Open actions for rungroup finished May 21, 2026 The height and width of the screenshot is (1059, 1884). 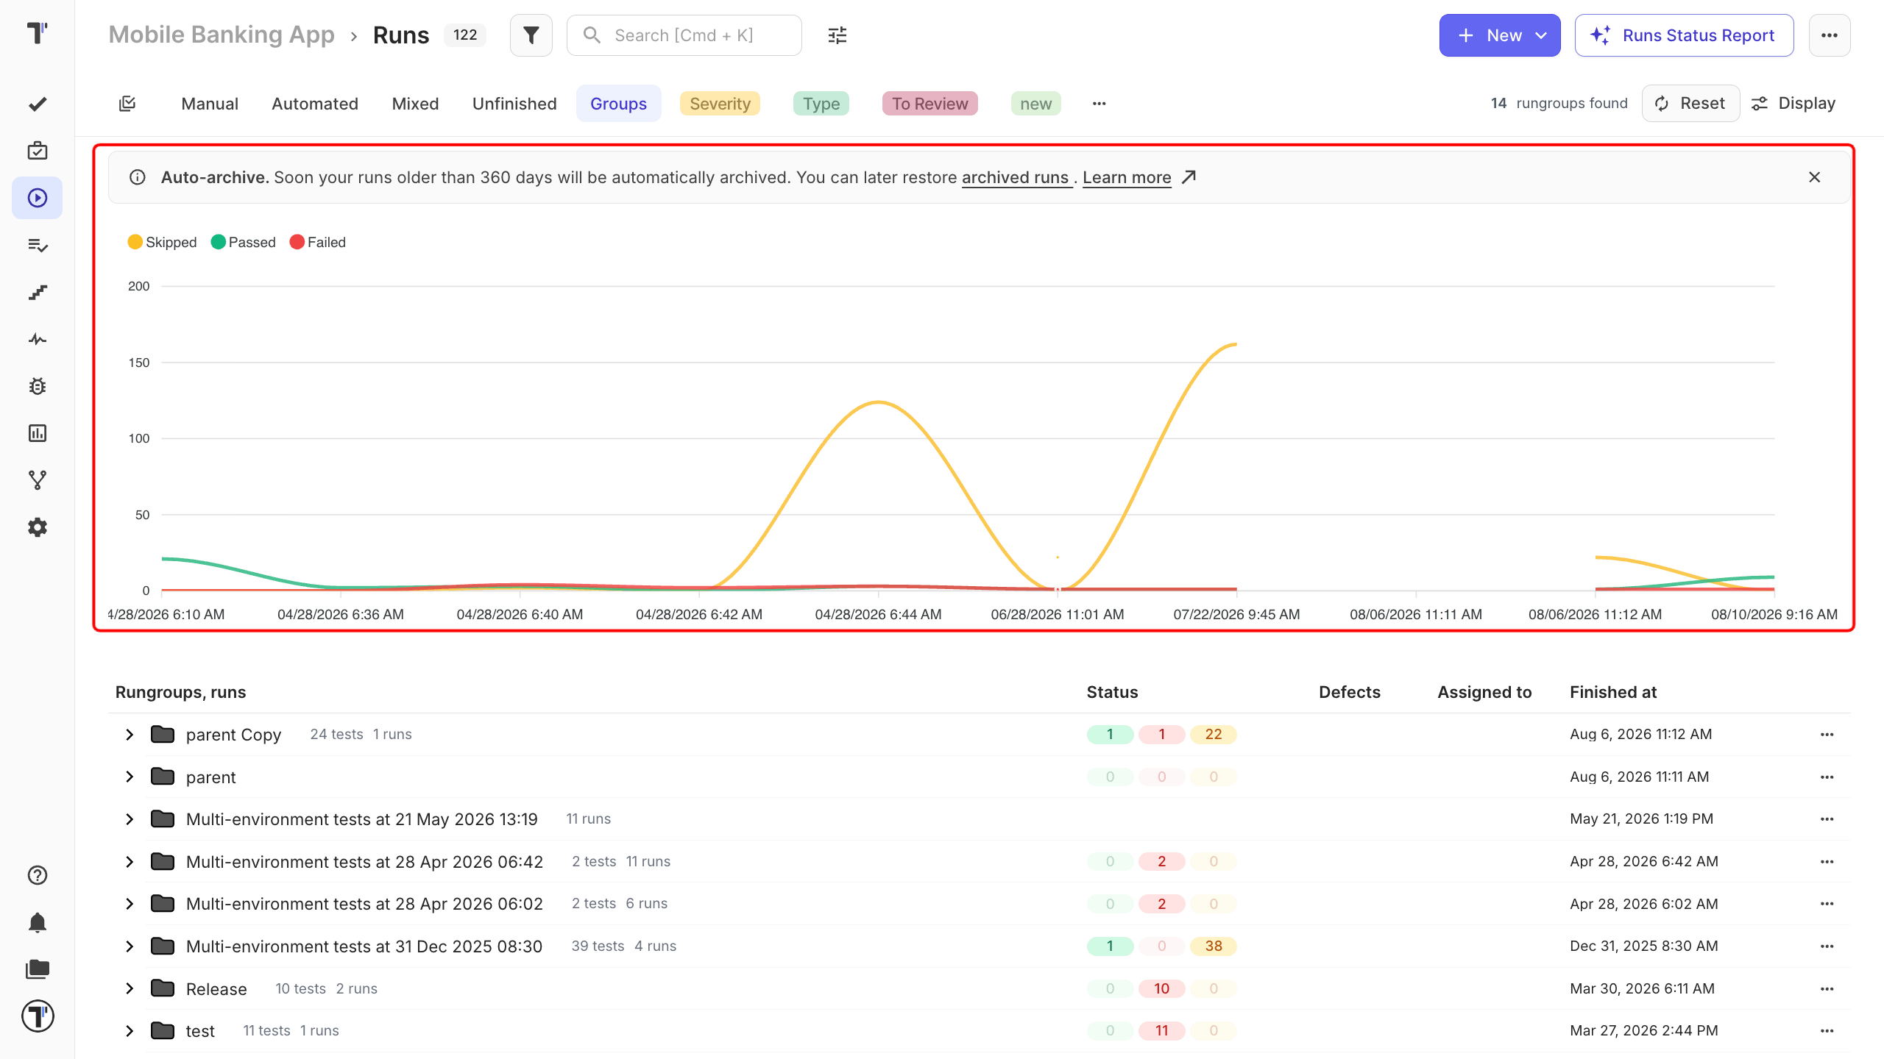[x=1827, y=819]
